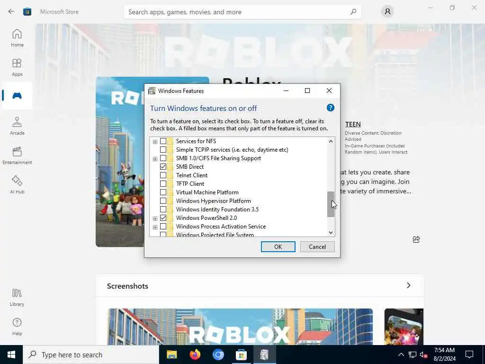Image resolution: width=485 pixels, height=364 pixels.
Task: Check SMB 1.0/CIFS File Sharing Support
Action: tap(163, 158)
